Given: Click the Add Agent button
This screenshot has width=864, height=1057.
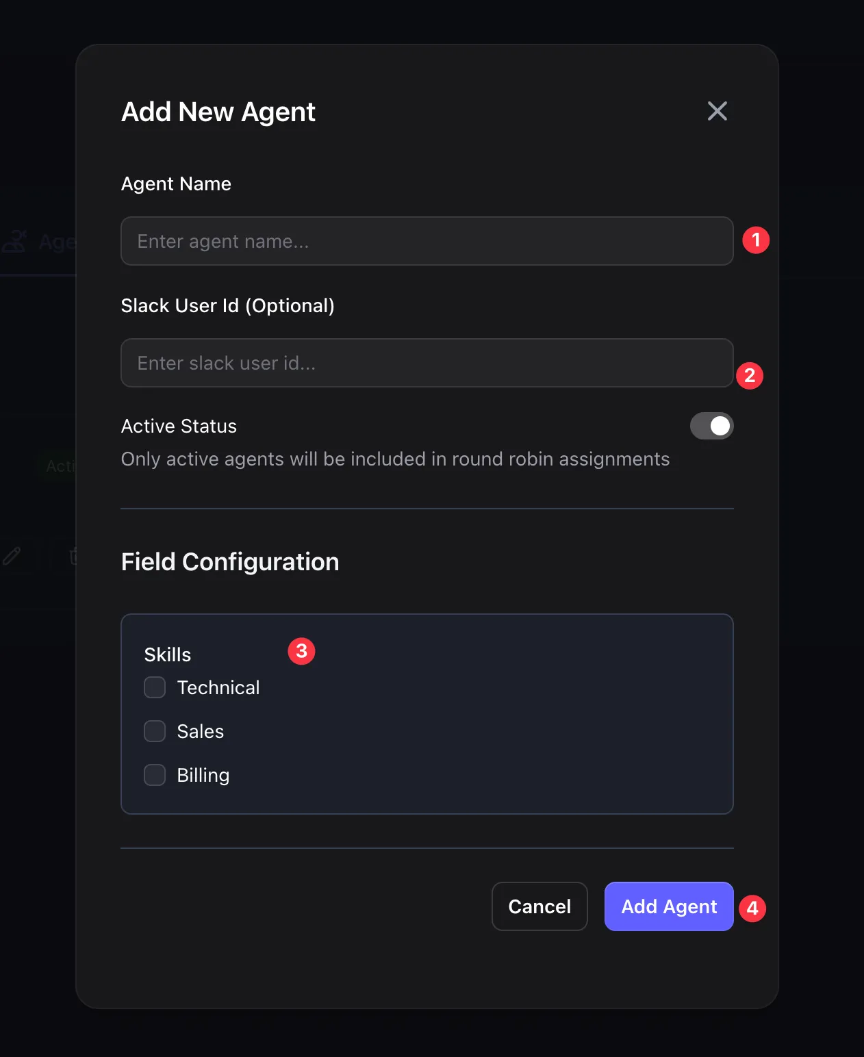Looking at the screenshot, I should pyautogui.click(x=668, y=906).
